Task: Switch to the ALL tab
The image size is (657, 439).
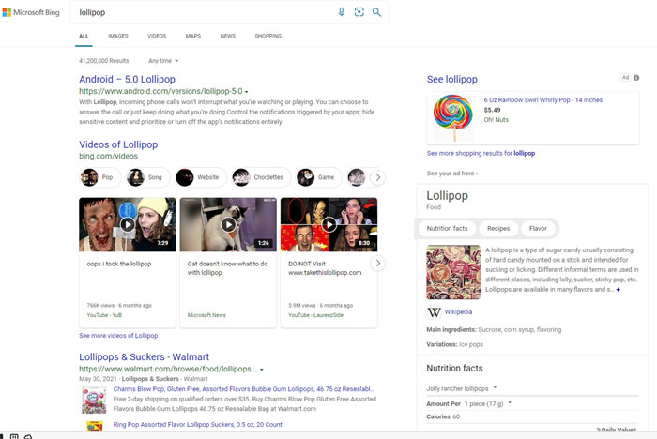Action: click(x=84, y=36)
